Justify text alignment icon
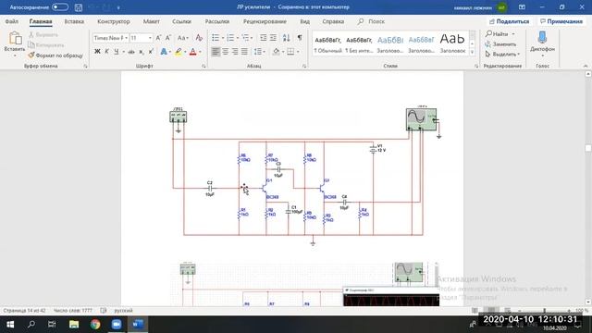The image size is (592, 333). [244, 52]
